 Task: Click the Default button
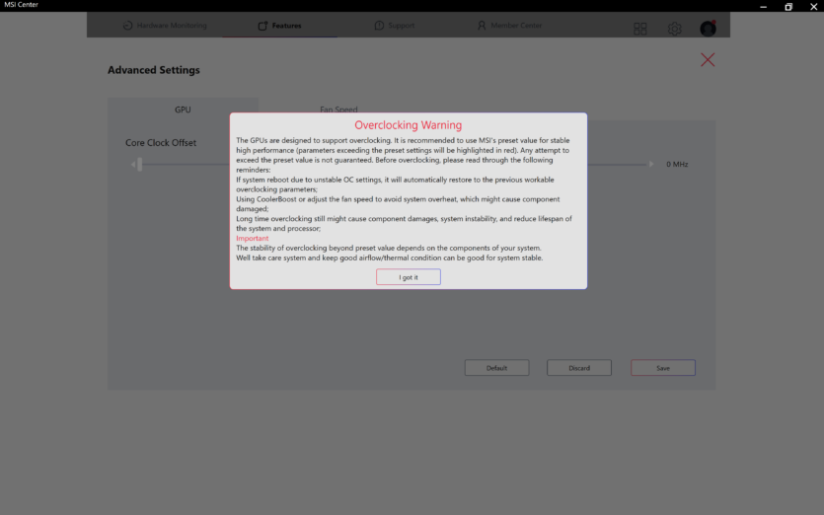(496, 368)
